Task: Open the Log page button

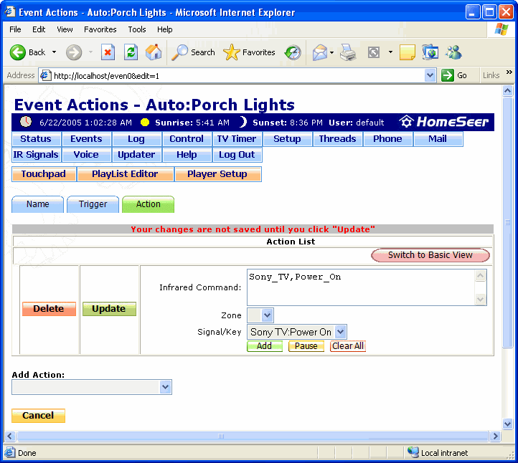Action: [136, 139]
